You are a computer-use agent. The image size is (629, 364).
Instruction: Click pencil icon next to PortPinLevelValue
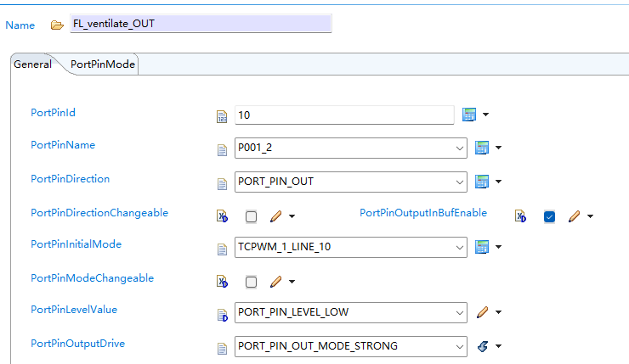point(483,312)
